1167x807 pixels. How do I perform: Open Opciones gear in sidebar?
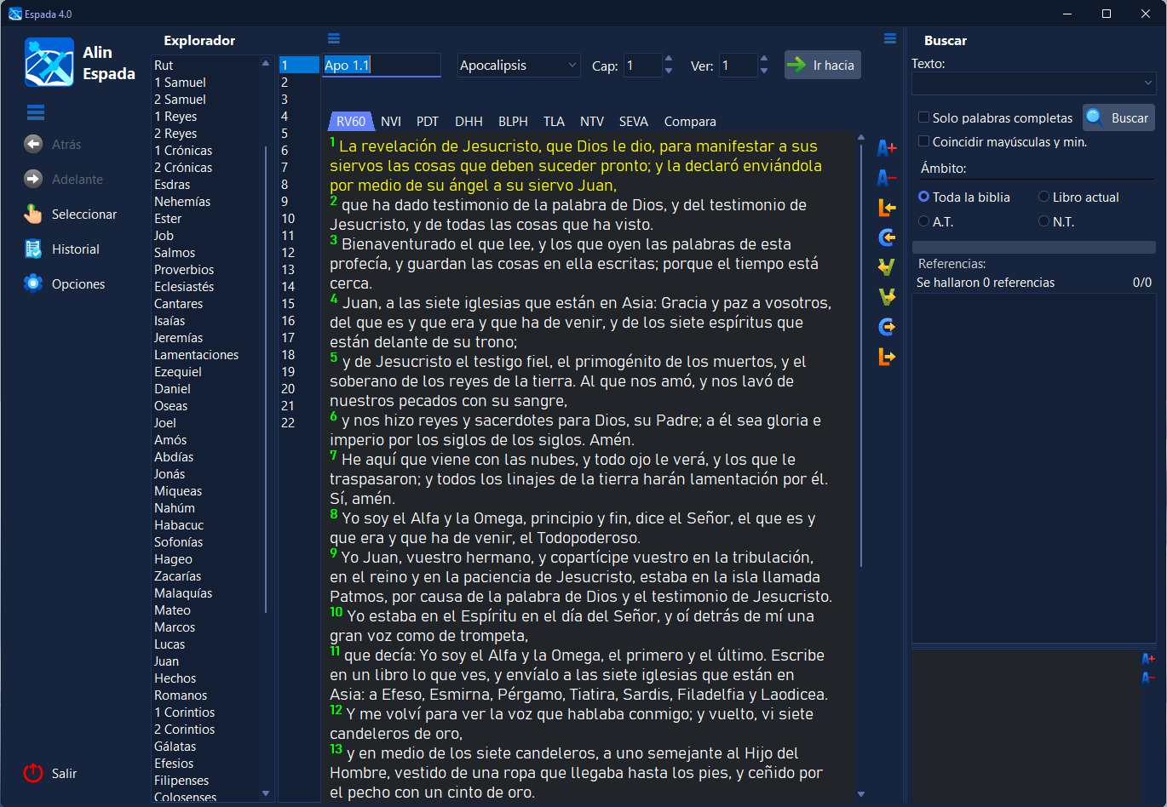(34, 283)
